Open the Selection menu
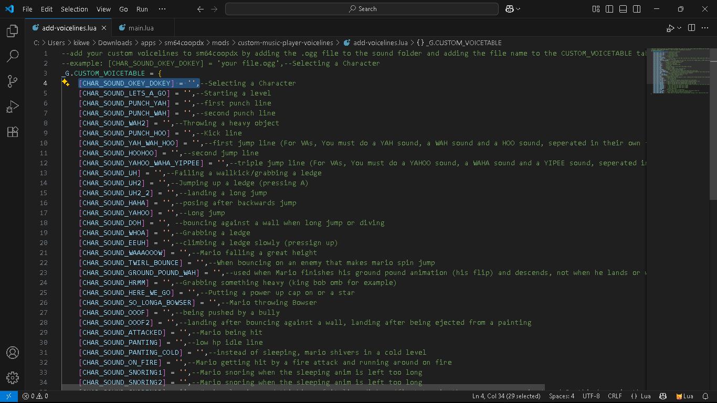 coord(74,9)
